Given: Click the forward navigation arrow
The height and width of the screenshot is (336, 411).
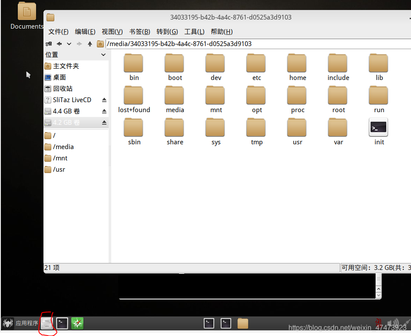Looking at the screenshot, I should 80,44.
